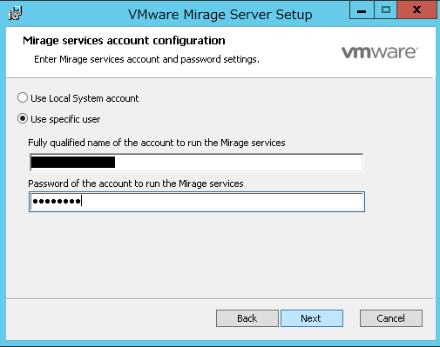Maximize the Mirage Server Setup window
This screenshot has height=347, width=440.
(385, 10)
